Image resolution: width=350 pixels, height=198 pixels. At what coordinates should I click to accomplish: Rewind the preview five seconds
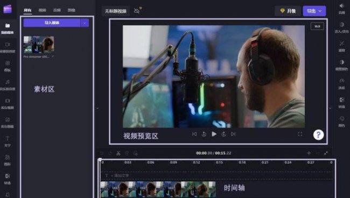click(204, 134)
